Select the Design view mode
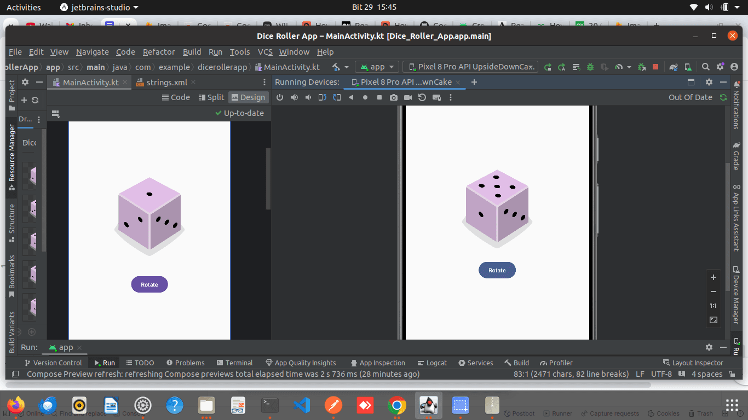The width and height of the screenshot is (748, 420). coord(248,97)
